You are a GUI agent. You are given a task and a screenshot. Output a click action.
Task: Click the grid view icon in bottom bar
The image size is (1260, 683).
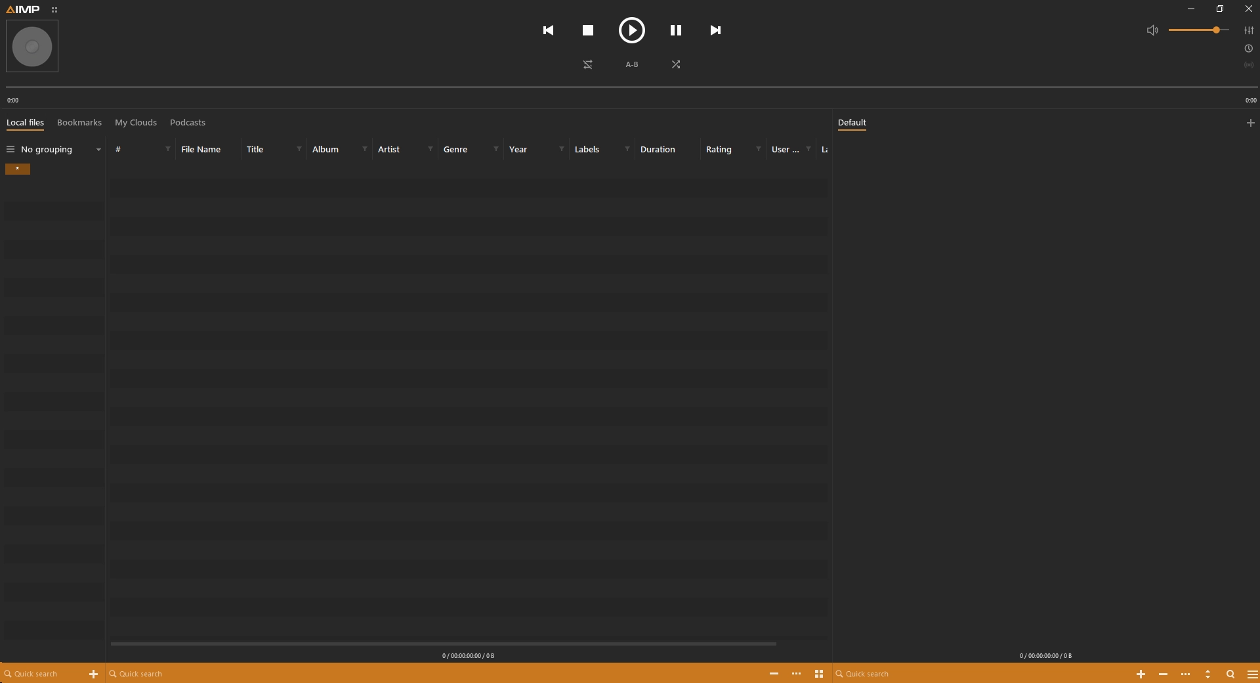pos(818,674)
